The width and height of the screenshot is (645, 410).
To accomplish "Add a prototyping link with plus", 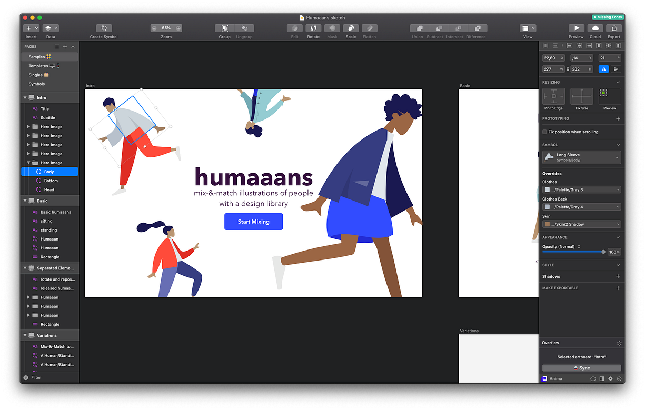I will coord(618,118).
